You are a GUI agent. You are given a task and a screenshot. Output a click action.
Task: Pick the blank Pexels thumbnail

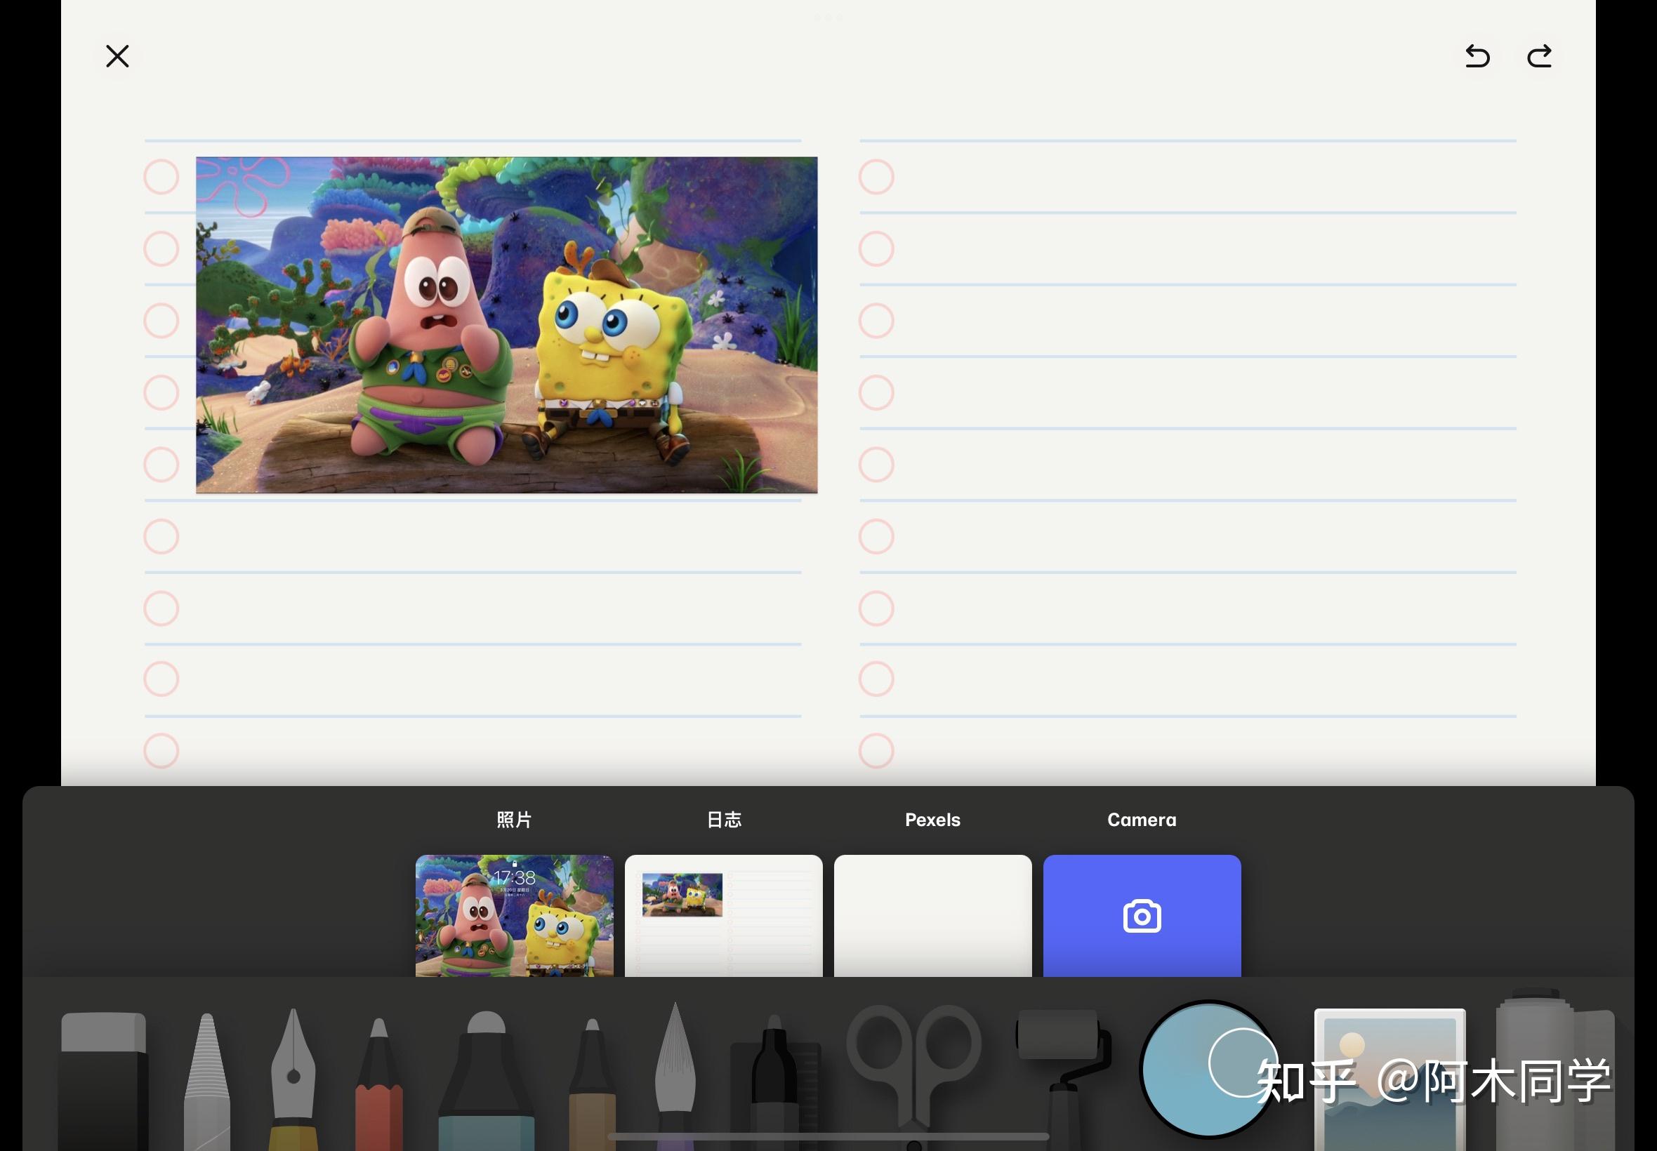pos(932,916)
